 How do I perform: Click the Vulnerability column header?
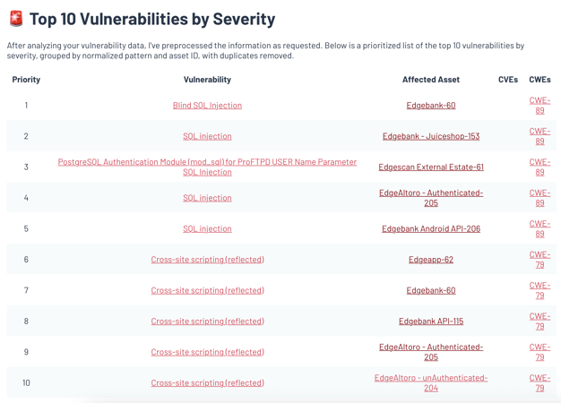click(207, 80)
